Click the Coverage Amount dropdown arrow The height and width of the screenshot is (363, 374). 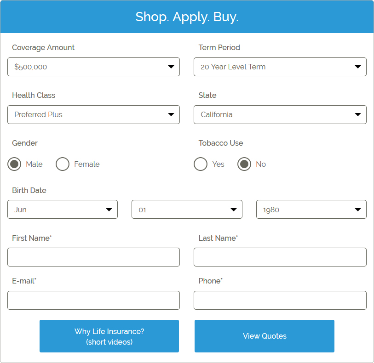click(171, 67)
